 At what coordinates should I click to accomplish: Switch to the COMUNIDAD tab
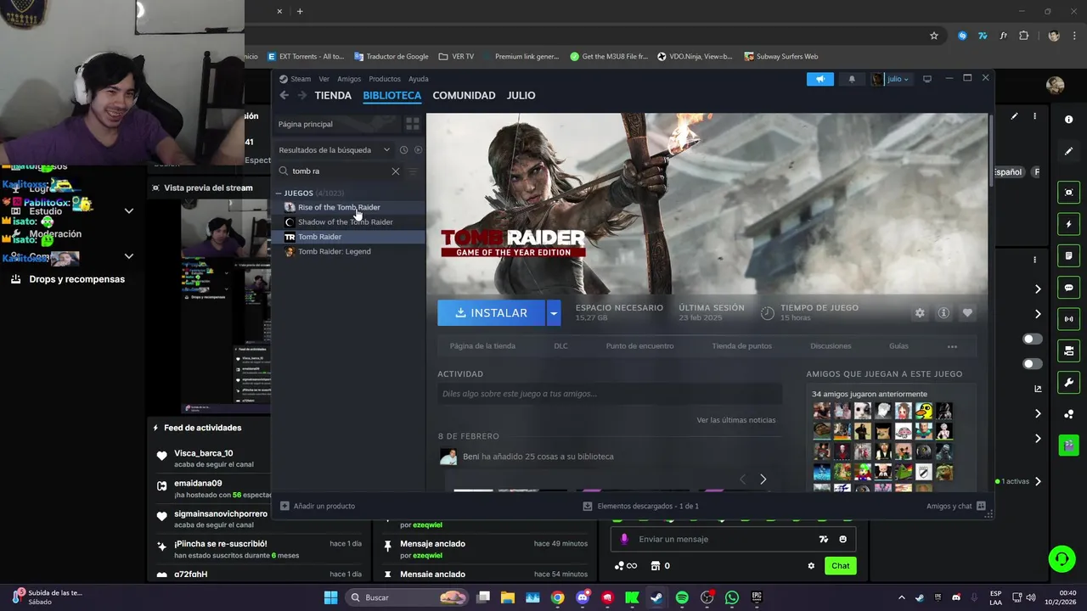click(464, 96)
